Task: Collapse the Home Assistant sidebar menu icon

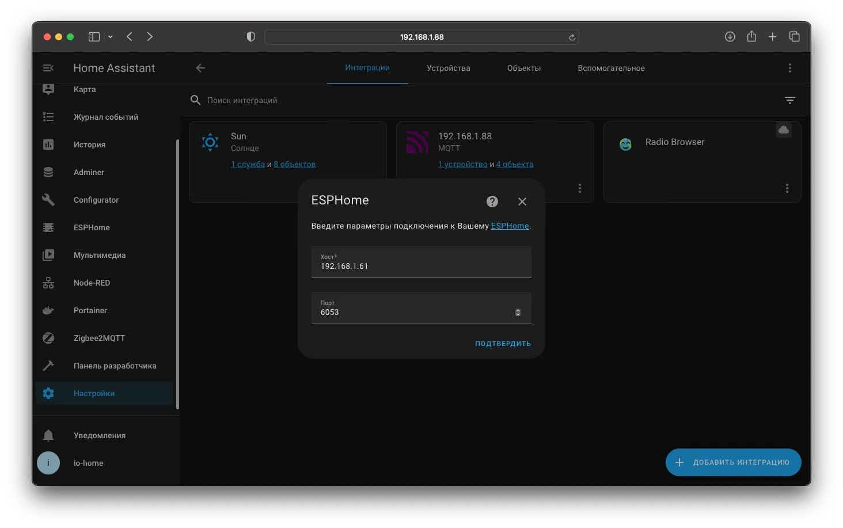Action: click(x=48, y=68)
